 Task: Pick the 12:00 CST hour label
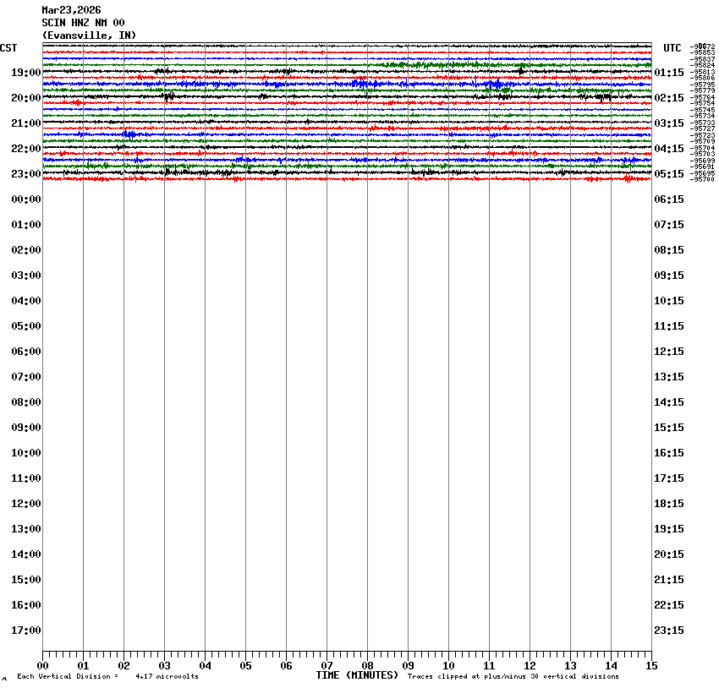[x=26, y=504]
